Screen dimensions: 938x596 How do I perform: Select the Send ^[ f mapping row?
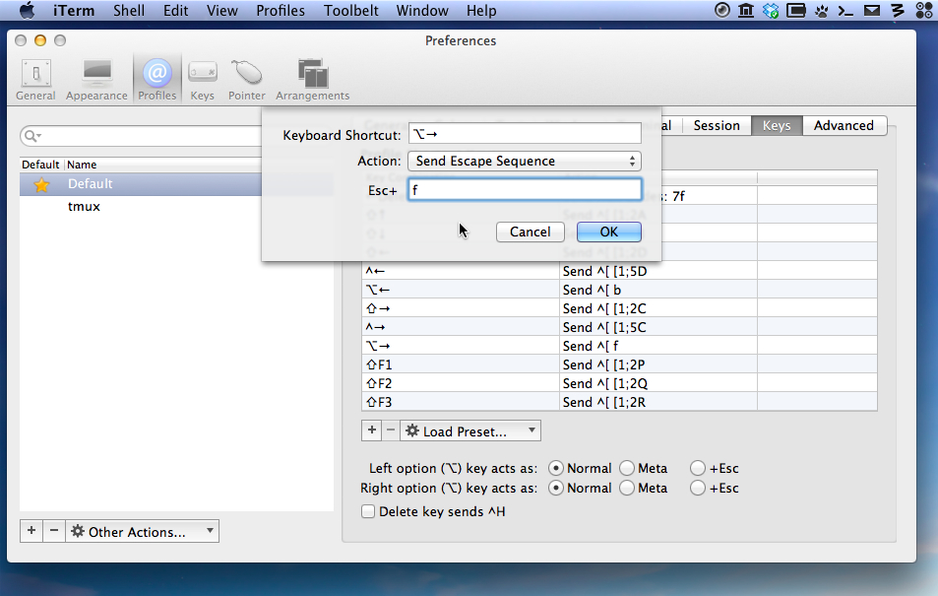[x=619, y=346]
